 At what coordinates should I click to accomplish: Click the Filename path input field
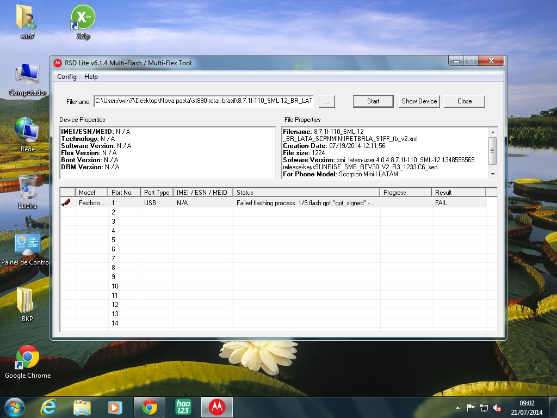(x=204, y=101)
